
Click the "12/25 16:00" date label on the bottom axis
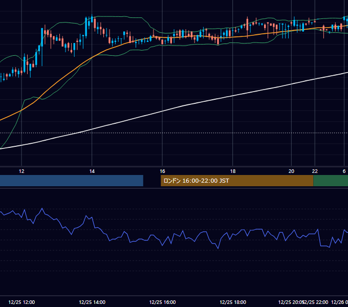(x=162, y=302)
